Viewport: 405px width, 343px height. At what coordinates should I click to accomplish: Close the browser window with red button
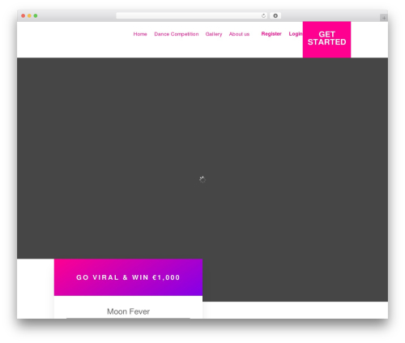[23, 15]
